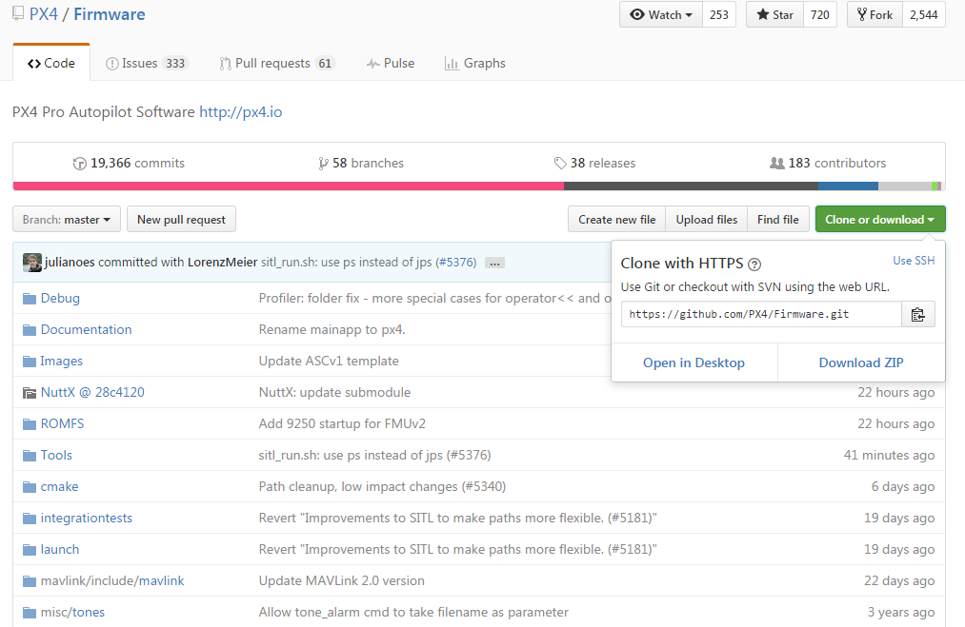Fork the repository

click(x=875, y=15)
